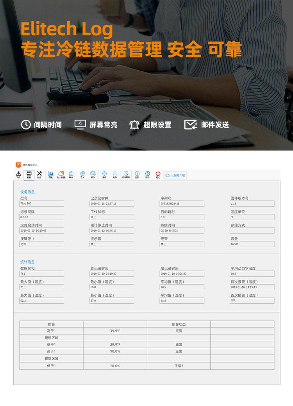Click the 工作状态 field showing 停止
Screen dimensions: 293x406
click(x=112, y=217)
